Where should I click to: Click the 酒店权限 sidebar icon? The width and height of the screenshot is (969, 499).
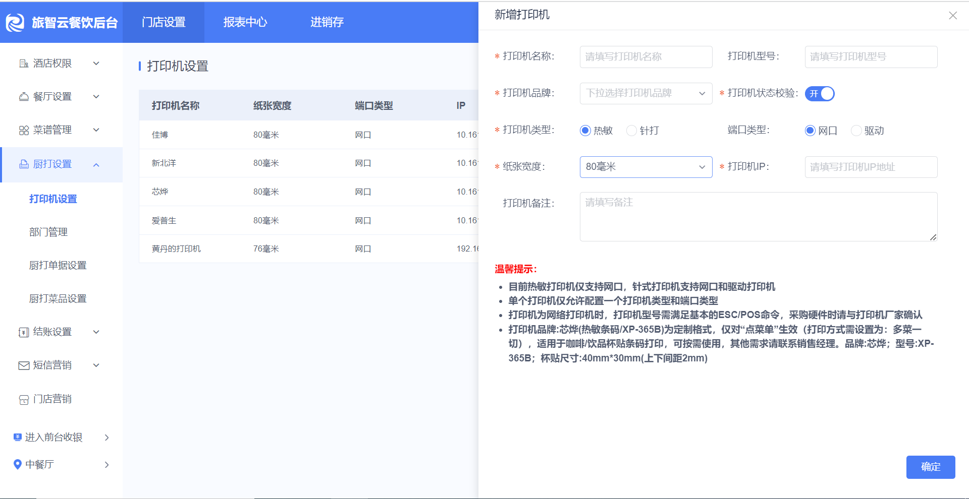(x=24, y=64)
